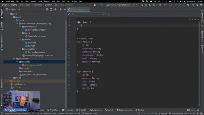Toggle the Project tool window stripe button
The image size is (204, 115).
pos(2,14)
